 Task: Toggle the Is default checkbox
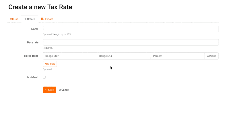(x=44, y=77)
